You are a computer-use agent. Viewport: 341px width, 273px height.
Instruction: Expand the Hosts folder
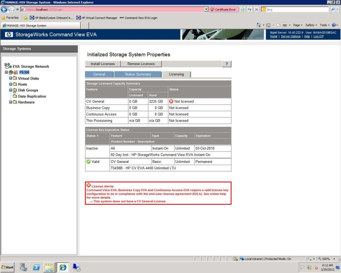[10, 84]
